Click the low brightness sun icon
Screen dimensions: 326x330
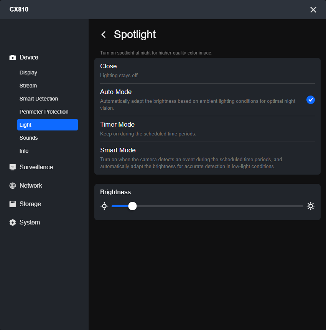pos(104,206)
